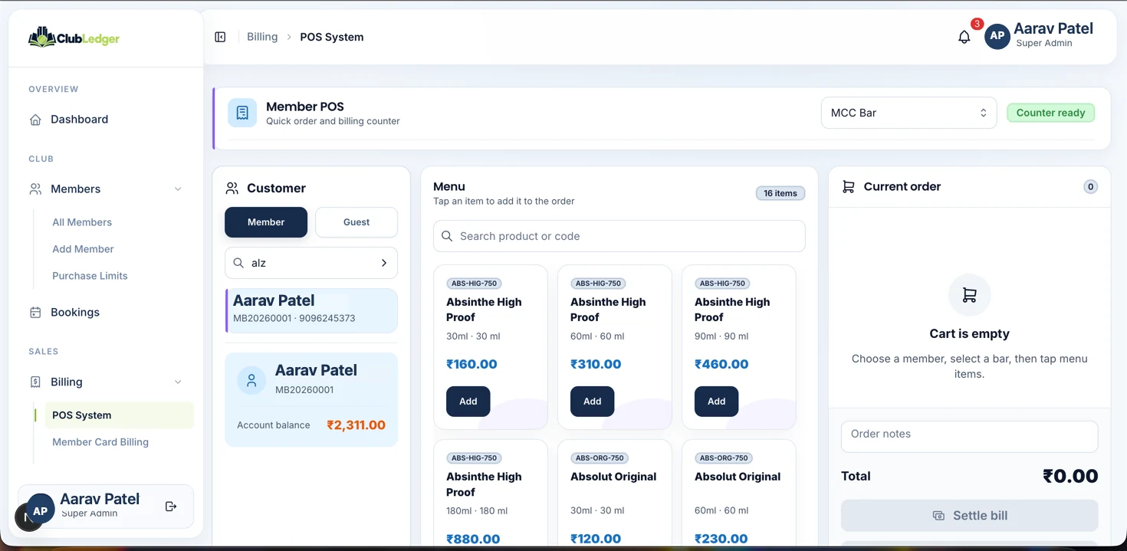Viewport: 1127px width, 551px height.
Task: Click the ClubLedger logo
Action: pos(74,37)
